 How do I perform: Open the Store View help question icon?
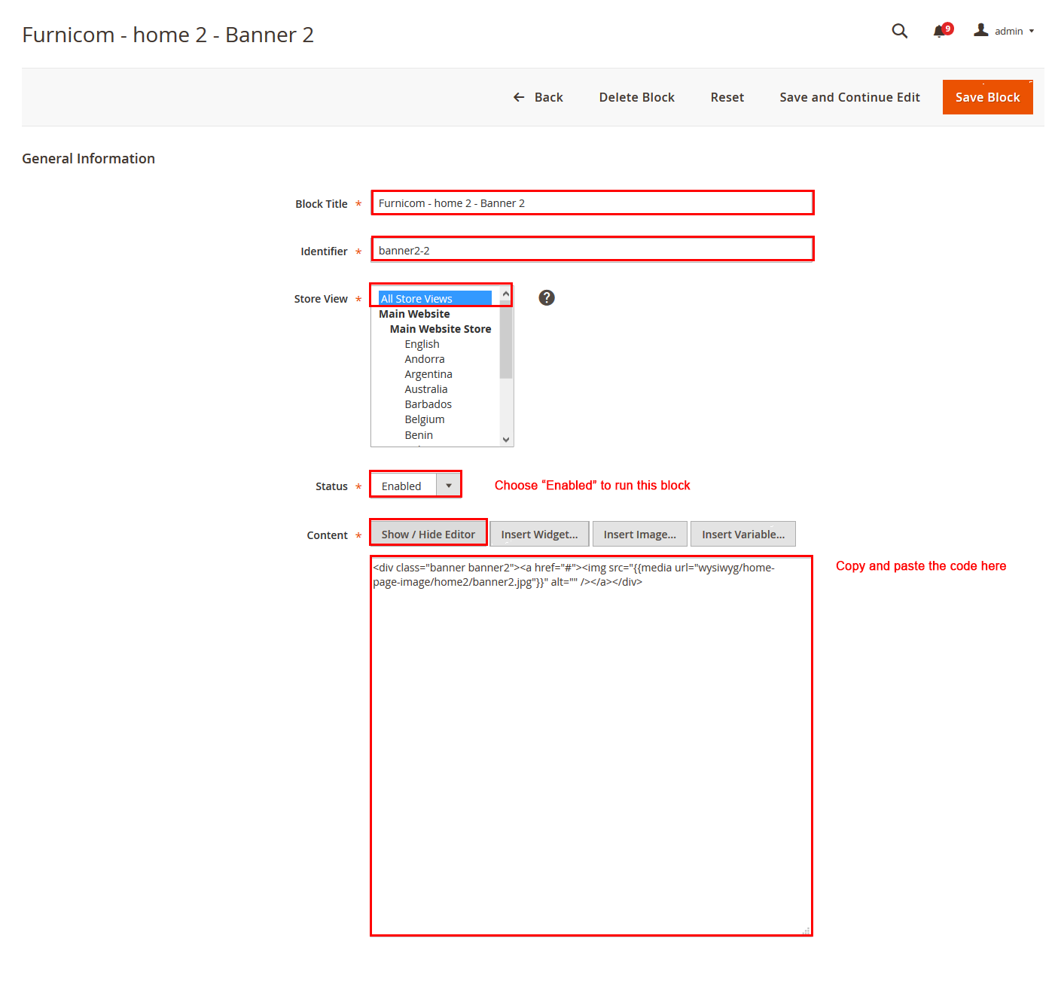547,298
